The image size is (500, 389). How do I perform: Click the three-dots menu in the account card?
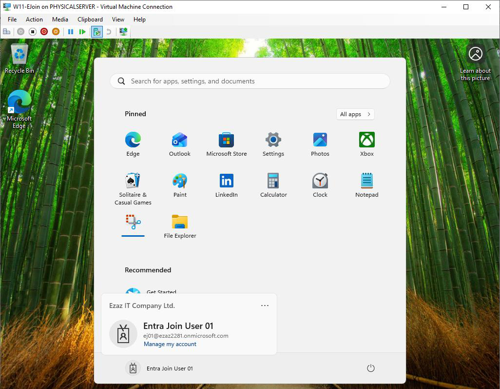[x=265, y=306]
